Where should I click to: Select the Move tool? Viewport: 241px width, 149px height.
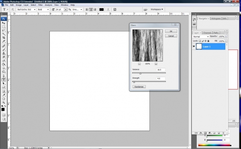pyautogui.click(x=4, y=23)
